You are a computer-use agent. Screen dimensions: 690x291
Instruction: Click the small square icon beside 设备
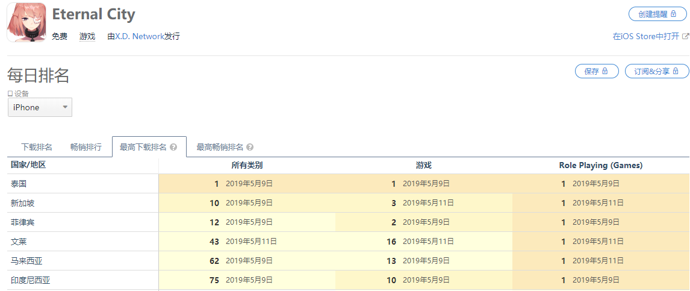click(10, 93)
